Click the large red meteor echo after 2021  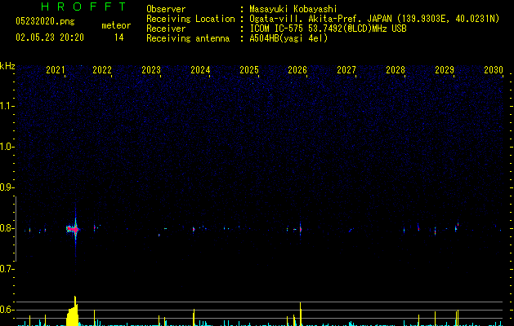pyautogui.click(x=73, y=229)
